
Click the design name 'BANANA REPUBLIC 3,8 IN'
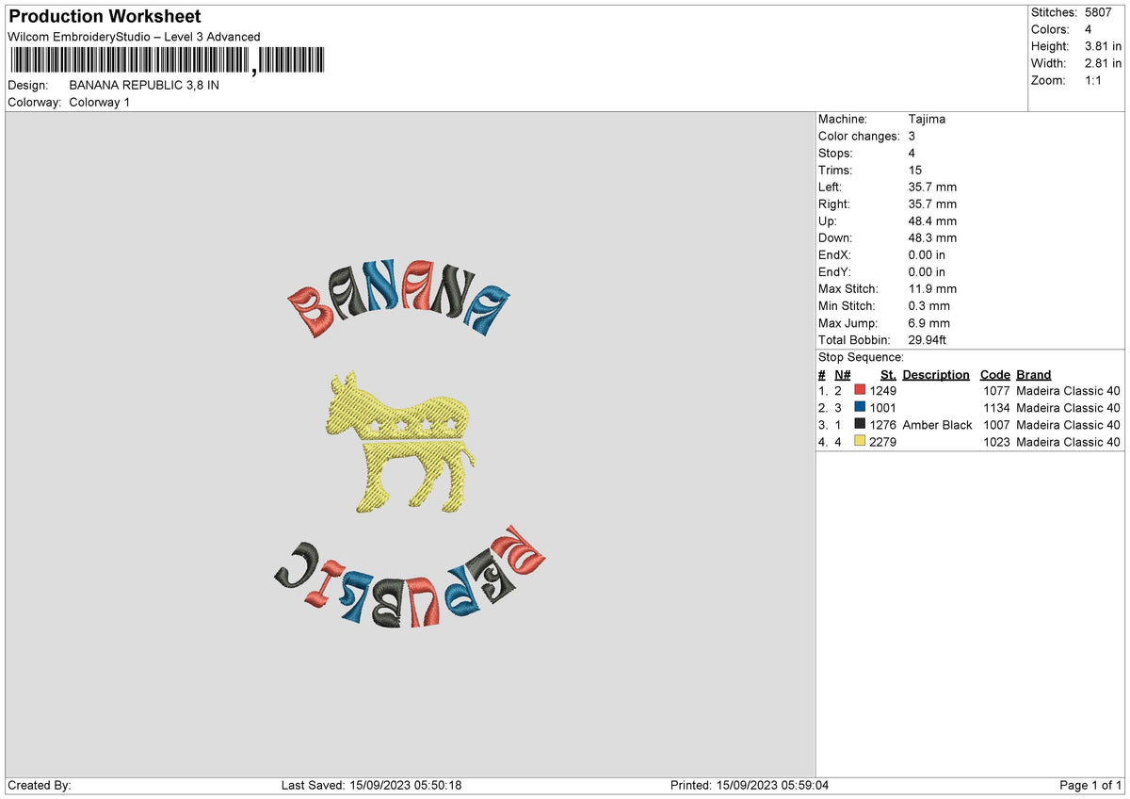click(144, 85)
